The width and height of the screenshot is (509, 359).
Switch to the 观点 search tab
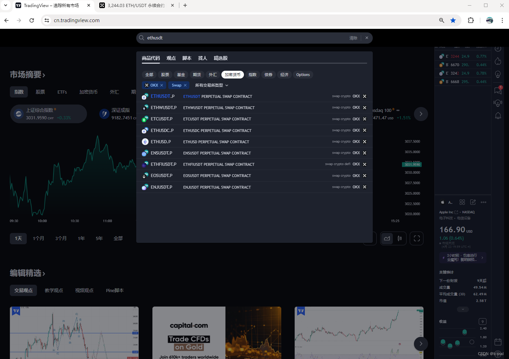[x=171, y=58]
